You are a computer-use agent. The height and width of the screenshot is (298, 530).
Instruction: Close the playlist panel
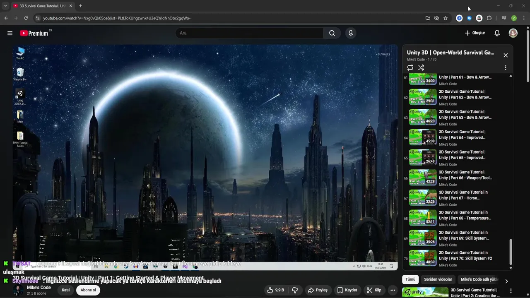[x=506, y=55]
